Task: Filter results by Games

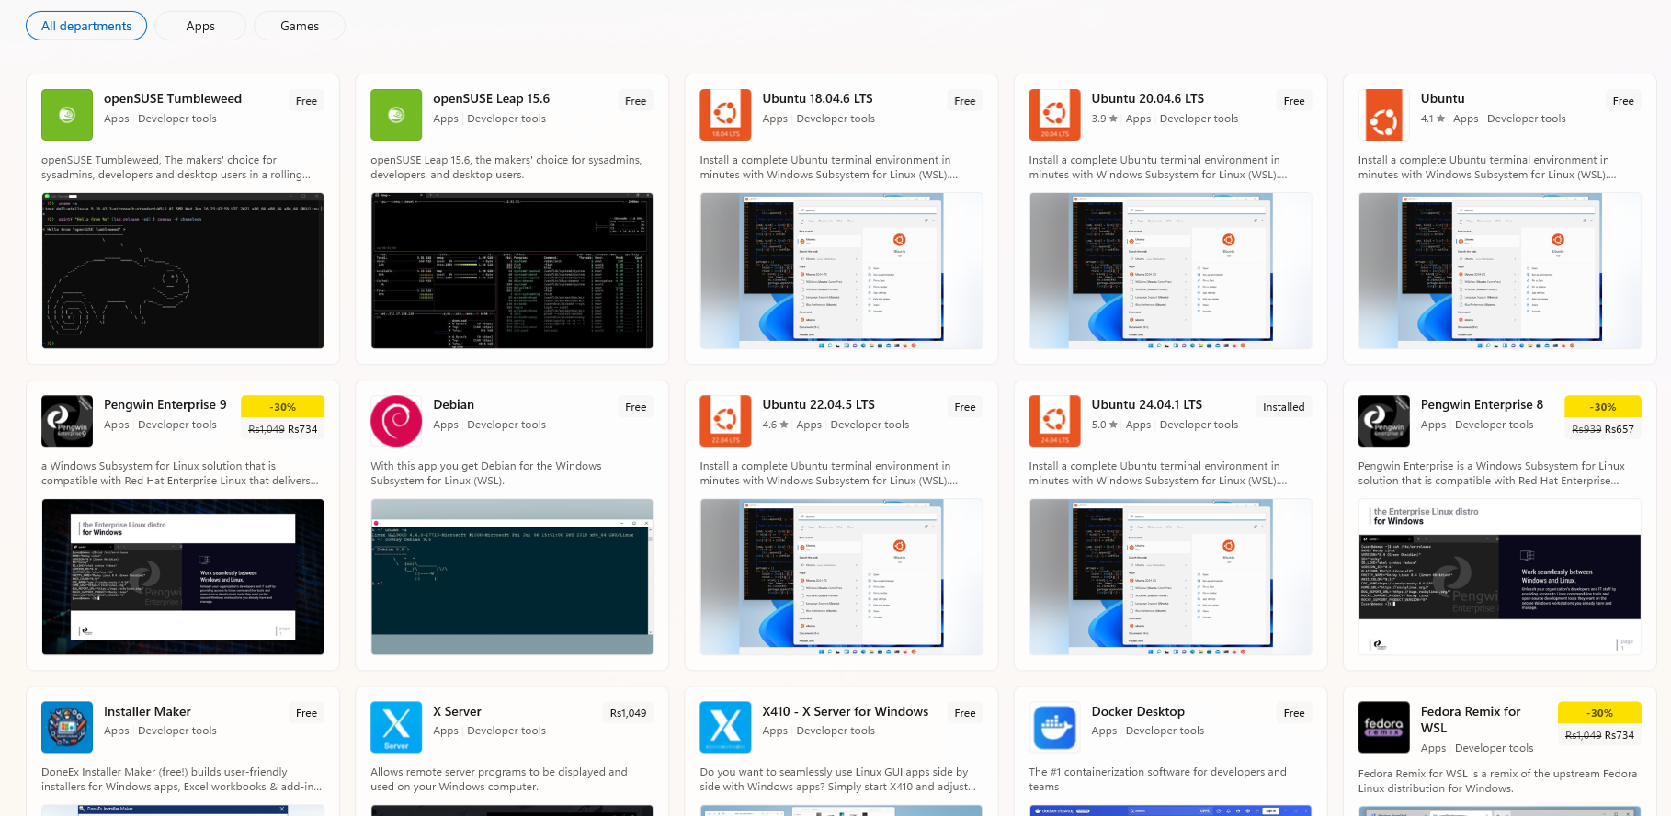Action: coord(300,26)
